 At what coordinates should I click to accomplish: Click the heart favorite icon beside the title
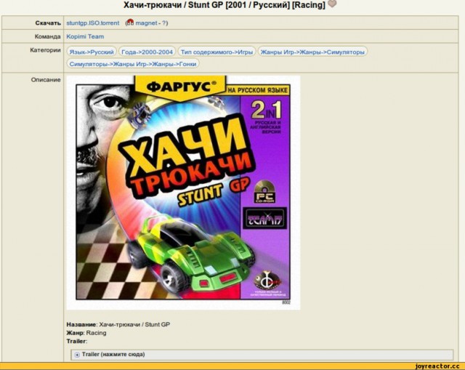click(x=333, y=4)
